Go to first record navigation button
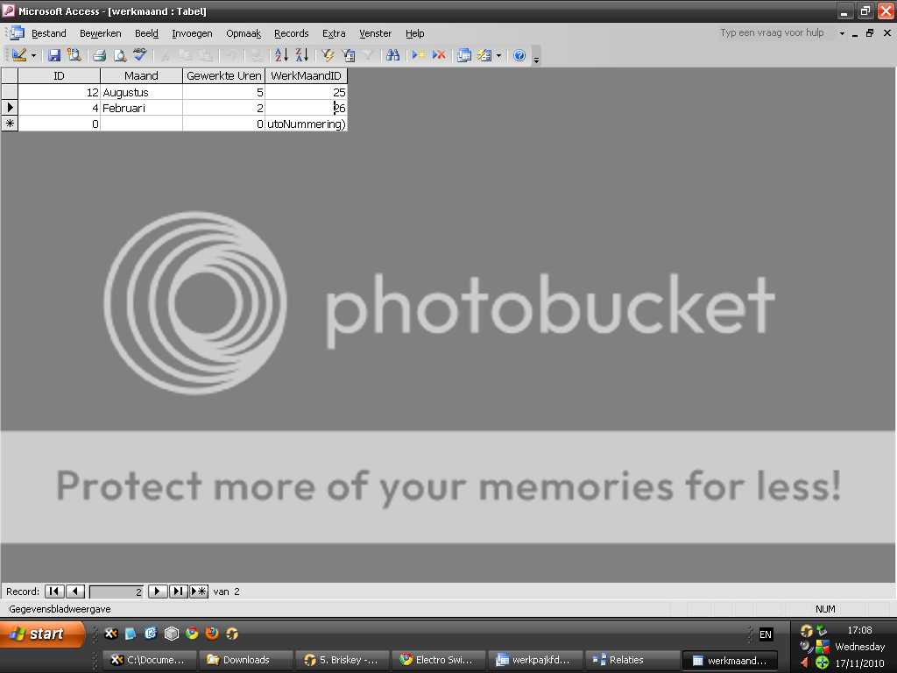 point(54,592)
